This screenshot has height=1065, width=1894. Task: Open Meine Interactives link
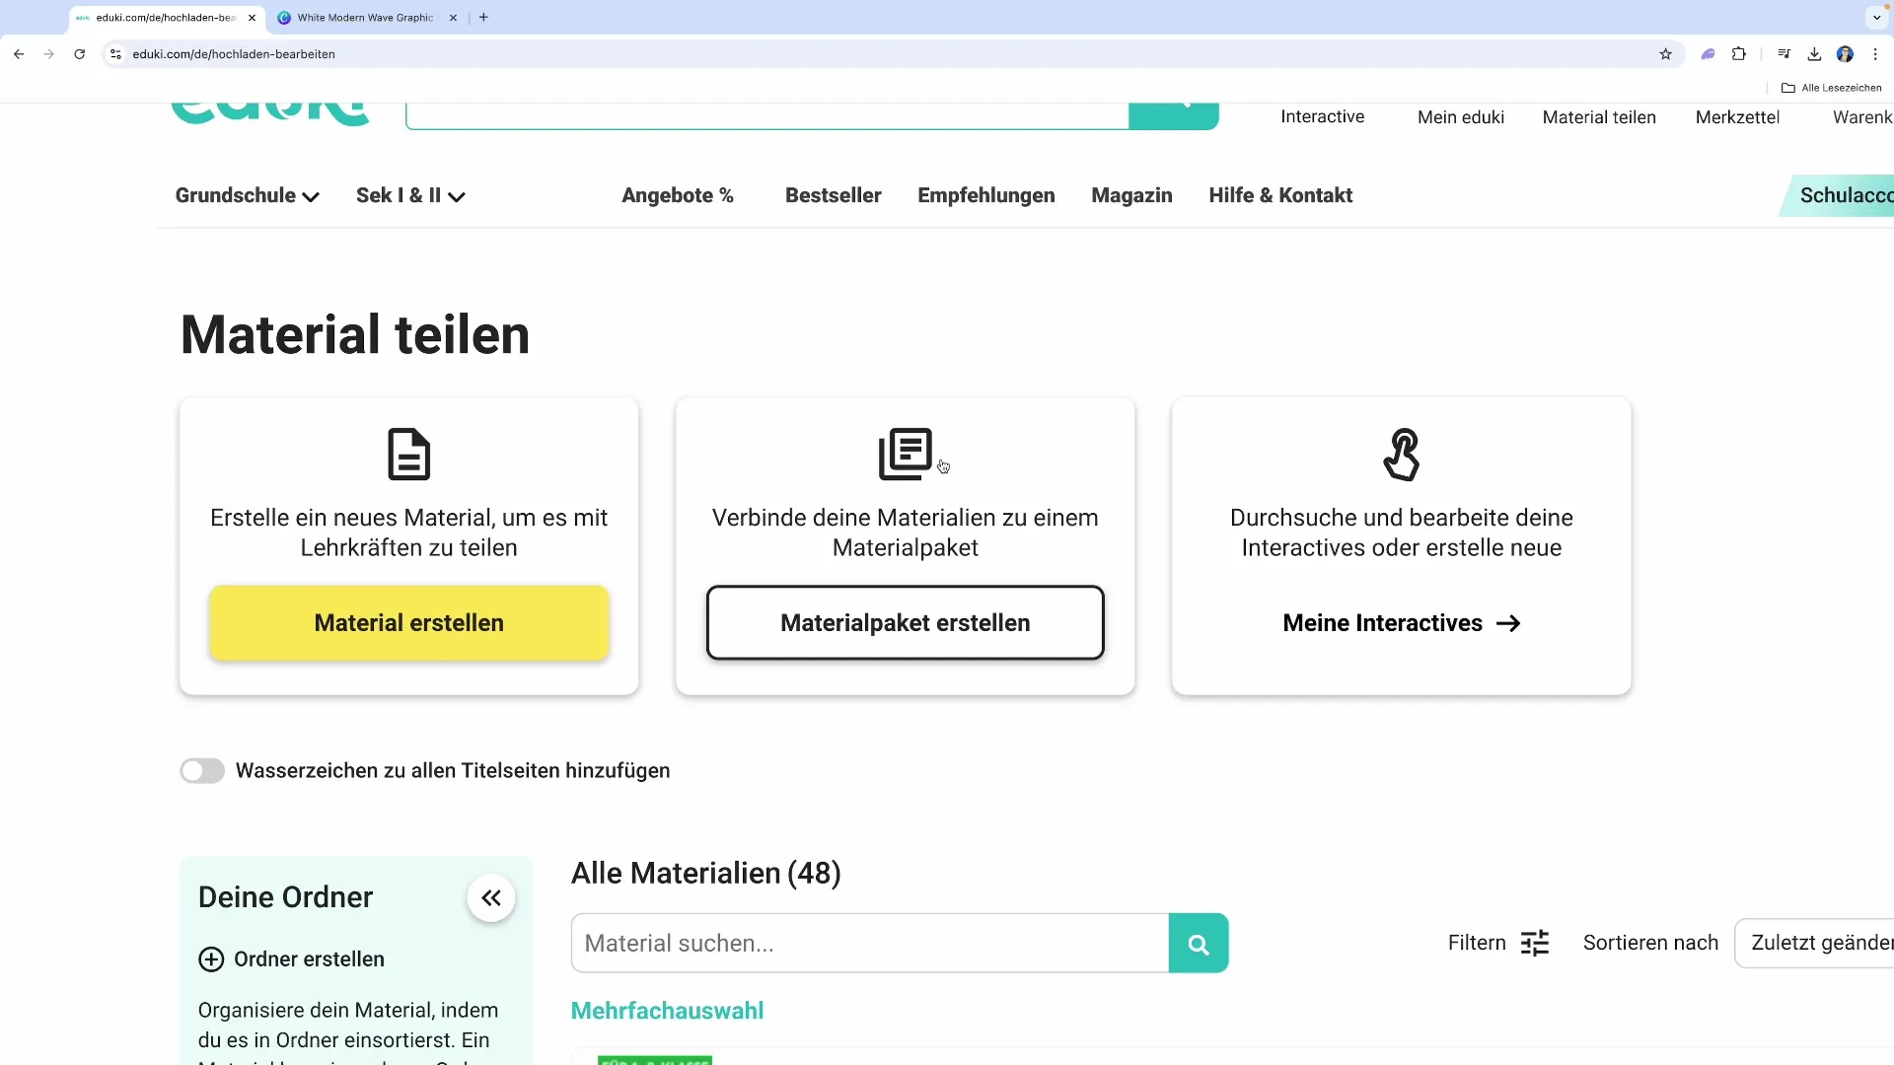pyautogui.click(x=1401, y=622)
